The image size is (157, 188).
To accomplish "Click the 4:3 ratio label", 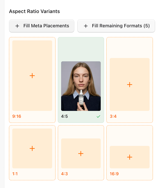I will point(65,174).
